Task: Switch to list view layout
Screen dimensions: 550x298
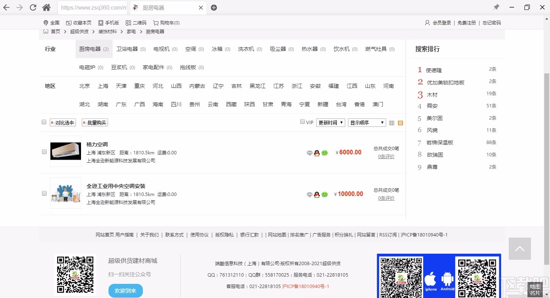Action: (400, 123)
